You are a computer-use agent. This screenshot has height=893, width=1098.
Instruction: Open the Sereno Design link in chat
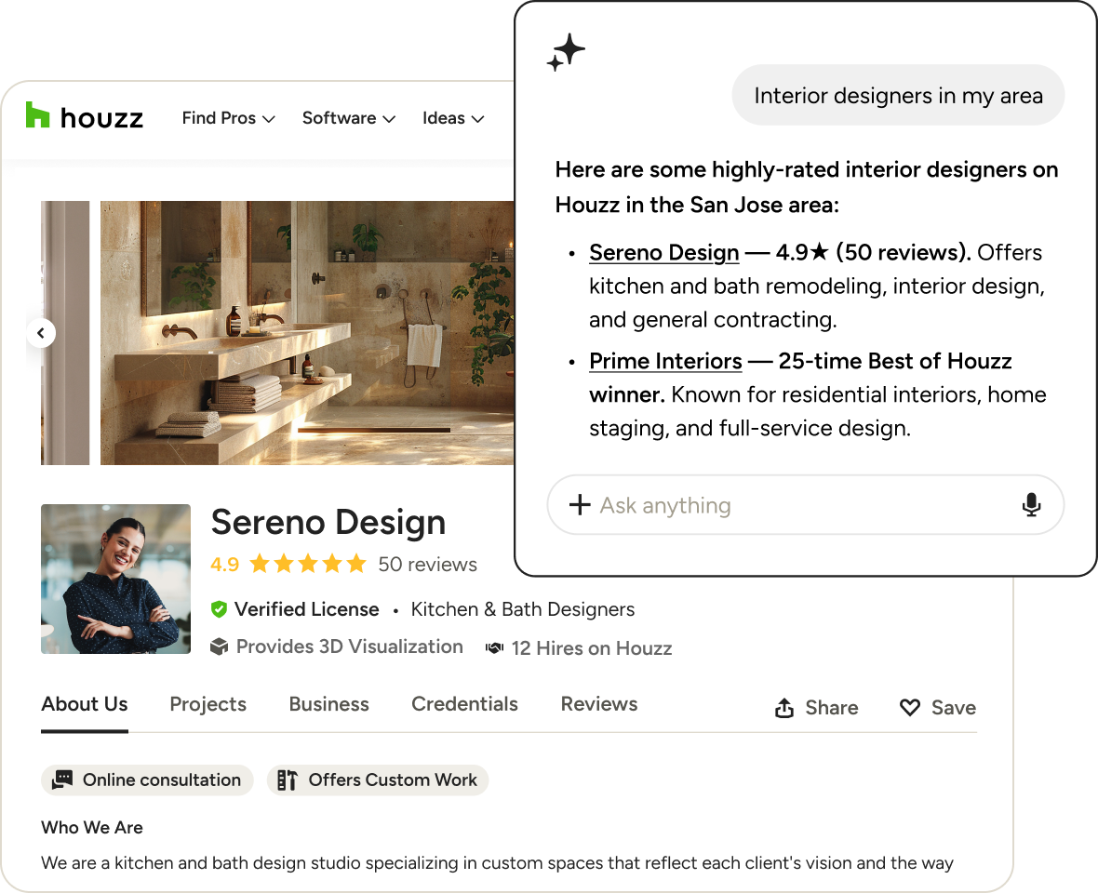663,253
